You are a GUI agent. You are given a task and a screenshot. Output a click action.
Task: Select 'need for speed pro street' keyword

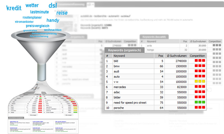click(x=130, y=103)
